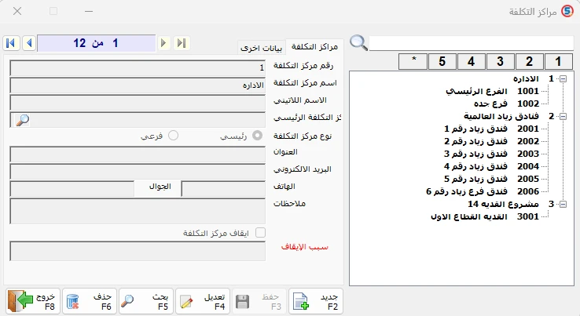Screen dimensions: 580x316
Task: Create a new cost center with جديد F2
Action: tap(315, 301)
